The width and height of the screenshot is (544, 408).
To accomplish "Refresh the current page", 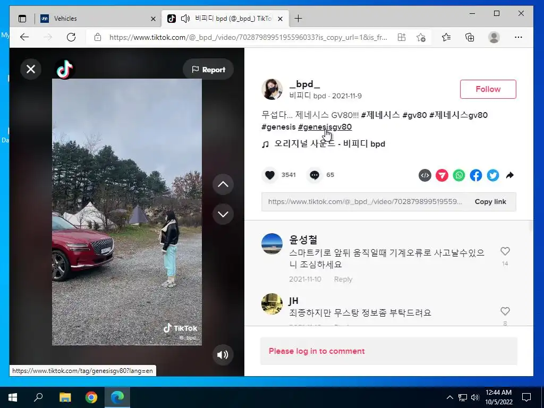I will (71, 37).
